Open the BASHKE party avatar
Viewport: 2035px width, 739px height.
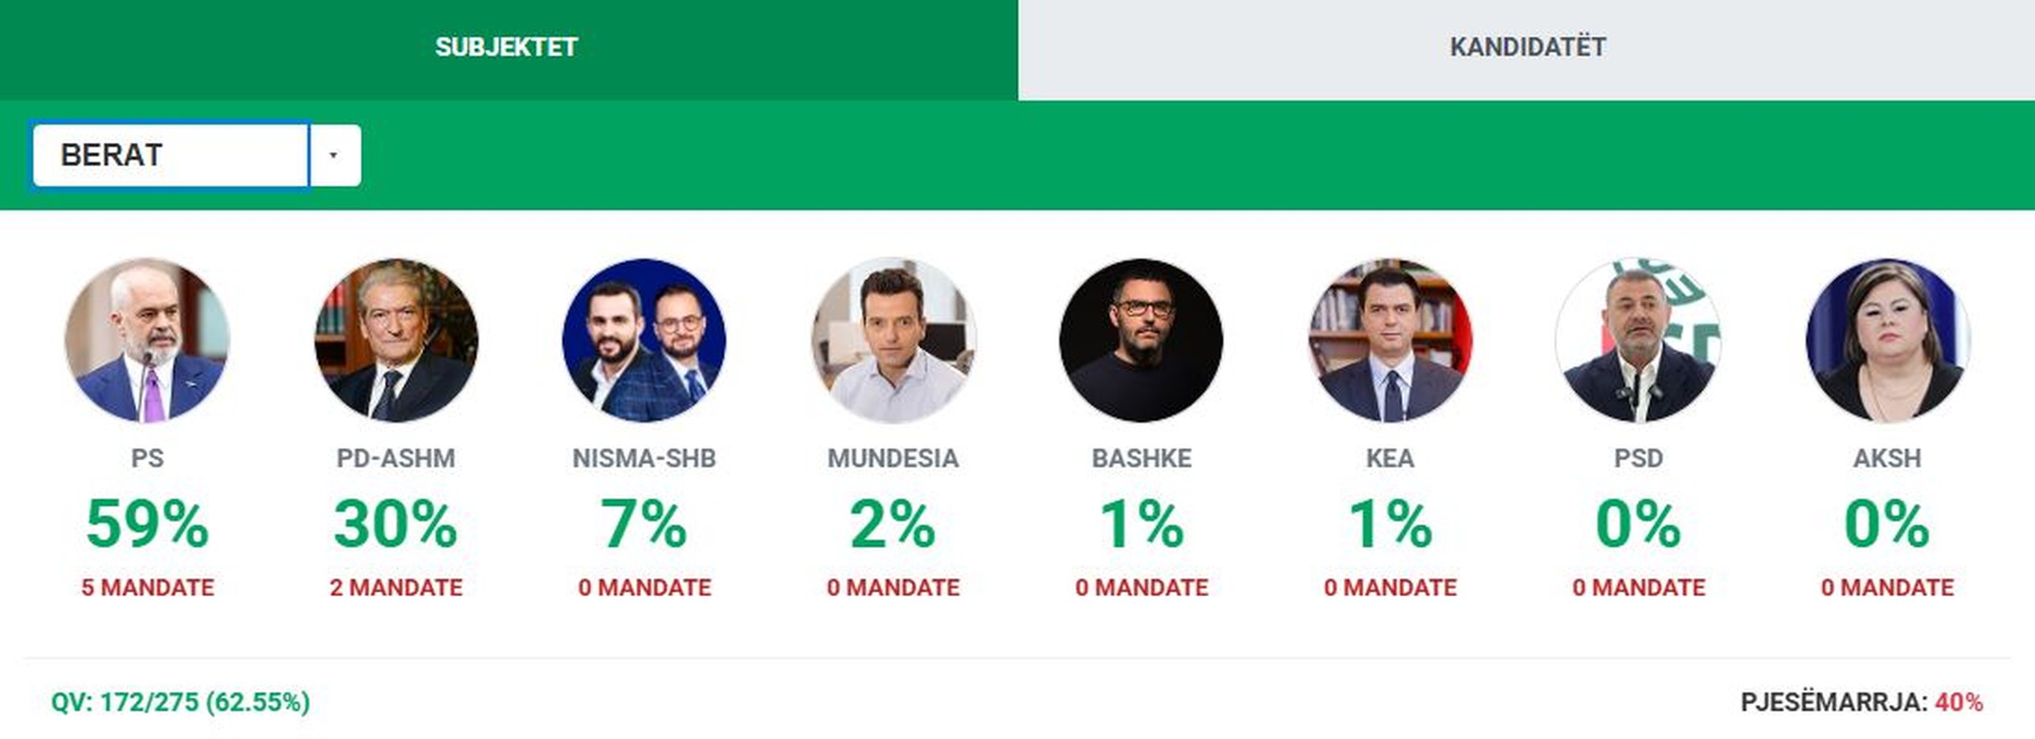(1142, 341)
